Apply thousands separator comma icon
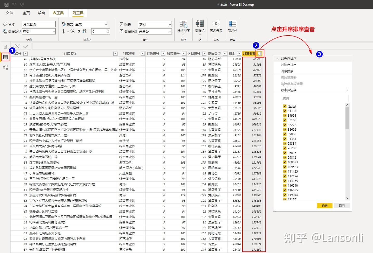Viewport: 373px width, 253px height. point(79,31)
